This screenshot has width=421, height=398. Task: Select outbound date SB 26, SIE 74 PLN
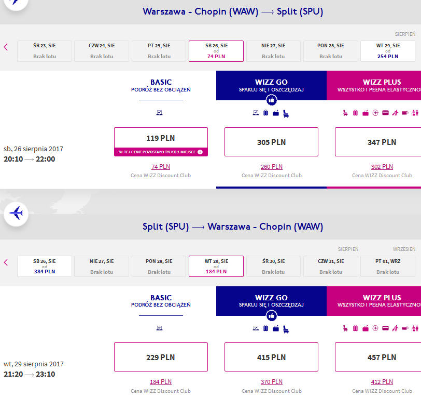pyautogui.click(x=216, y=51)
